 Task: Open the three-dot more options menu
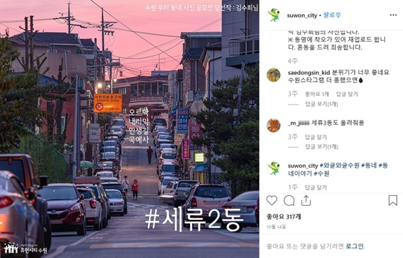click(x=393, y=15)
